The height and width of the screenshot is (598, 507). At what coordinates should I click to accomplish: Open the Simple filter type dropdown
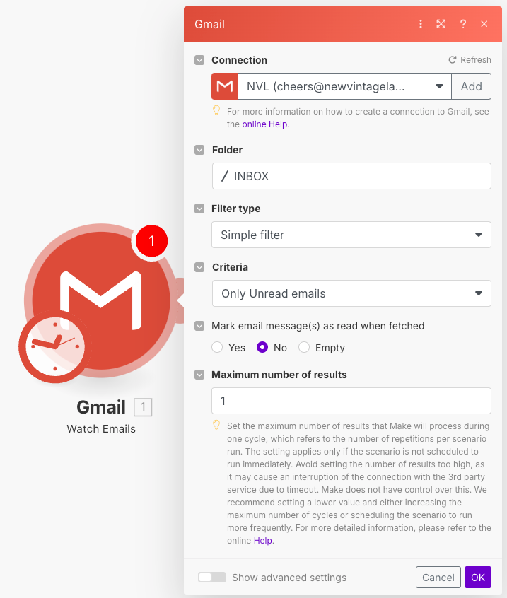(x=351, y=235)
